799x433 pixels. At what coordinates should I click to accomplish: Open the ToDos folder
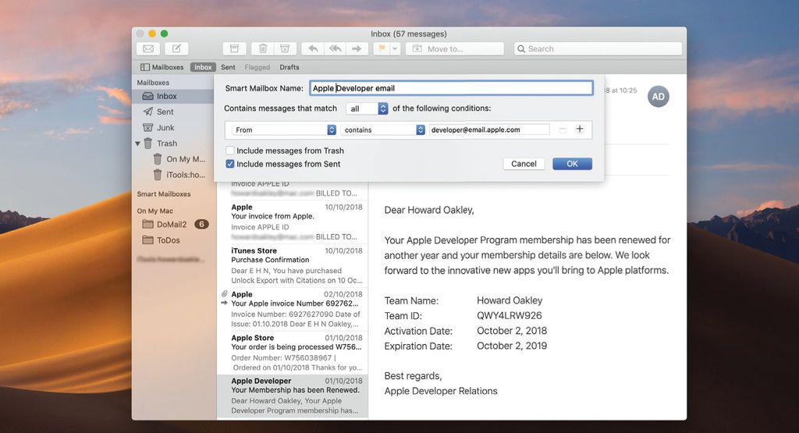click(172, 240)
